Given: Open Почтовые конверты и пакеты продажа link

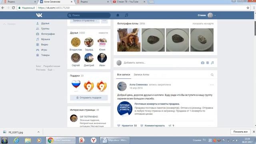Looking at the screenshot, I should (x=157, y=104).
